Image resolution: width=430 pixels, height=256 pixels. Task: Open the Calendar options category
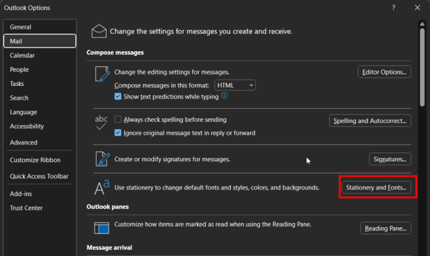tap(40, 55)
